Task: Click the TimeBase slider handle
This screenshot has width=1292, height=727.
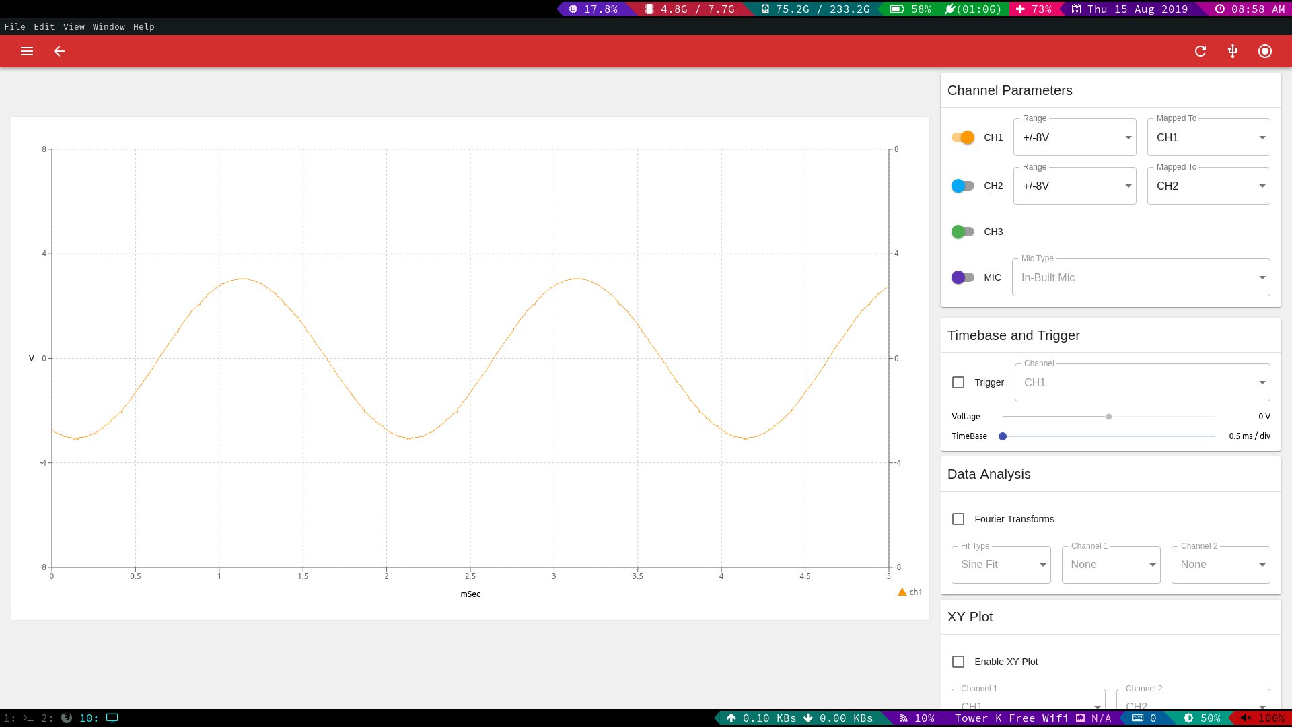Action: click(x=1003, y=436)
